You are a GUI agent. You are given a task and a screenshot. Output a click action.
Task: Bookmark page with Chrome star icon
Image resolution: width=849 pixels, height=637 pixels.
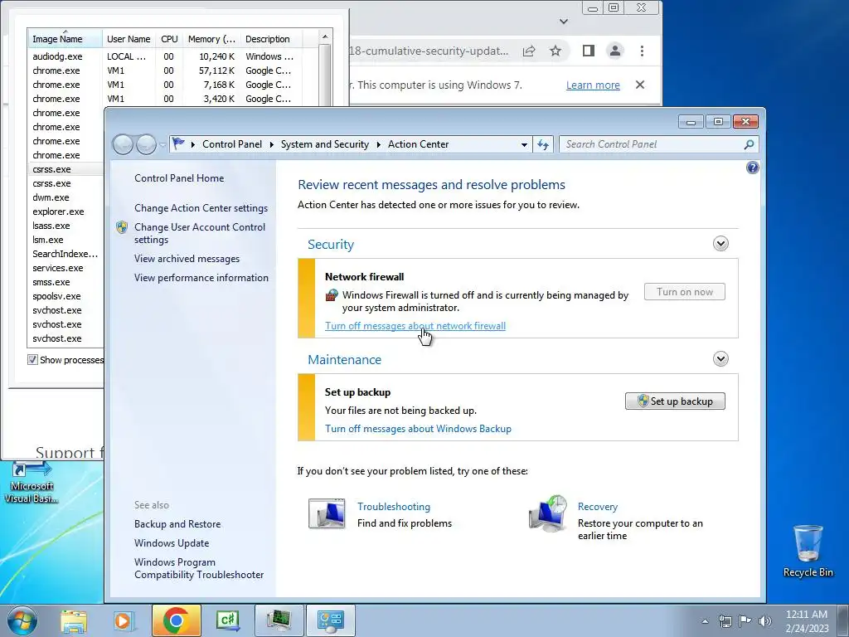tap(555, 51)
